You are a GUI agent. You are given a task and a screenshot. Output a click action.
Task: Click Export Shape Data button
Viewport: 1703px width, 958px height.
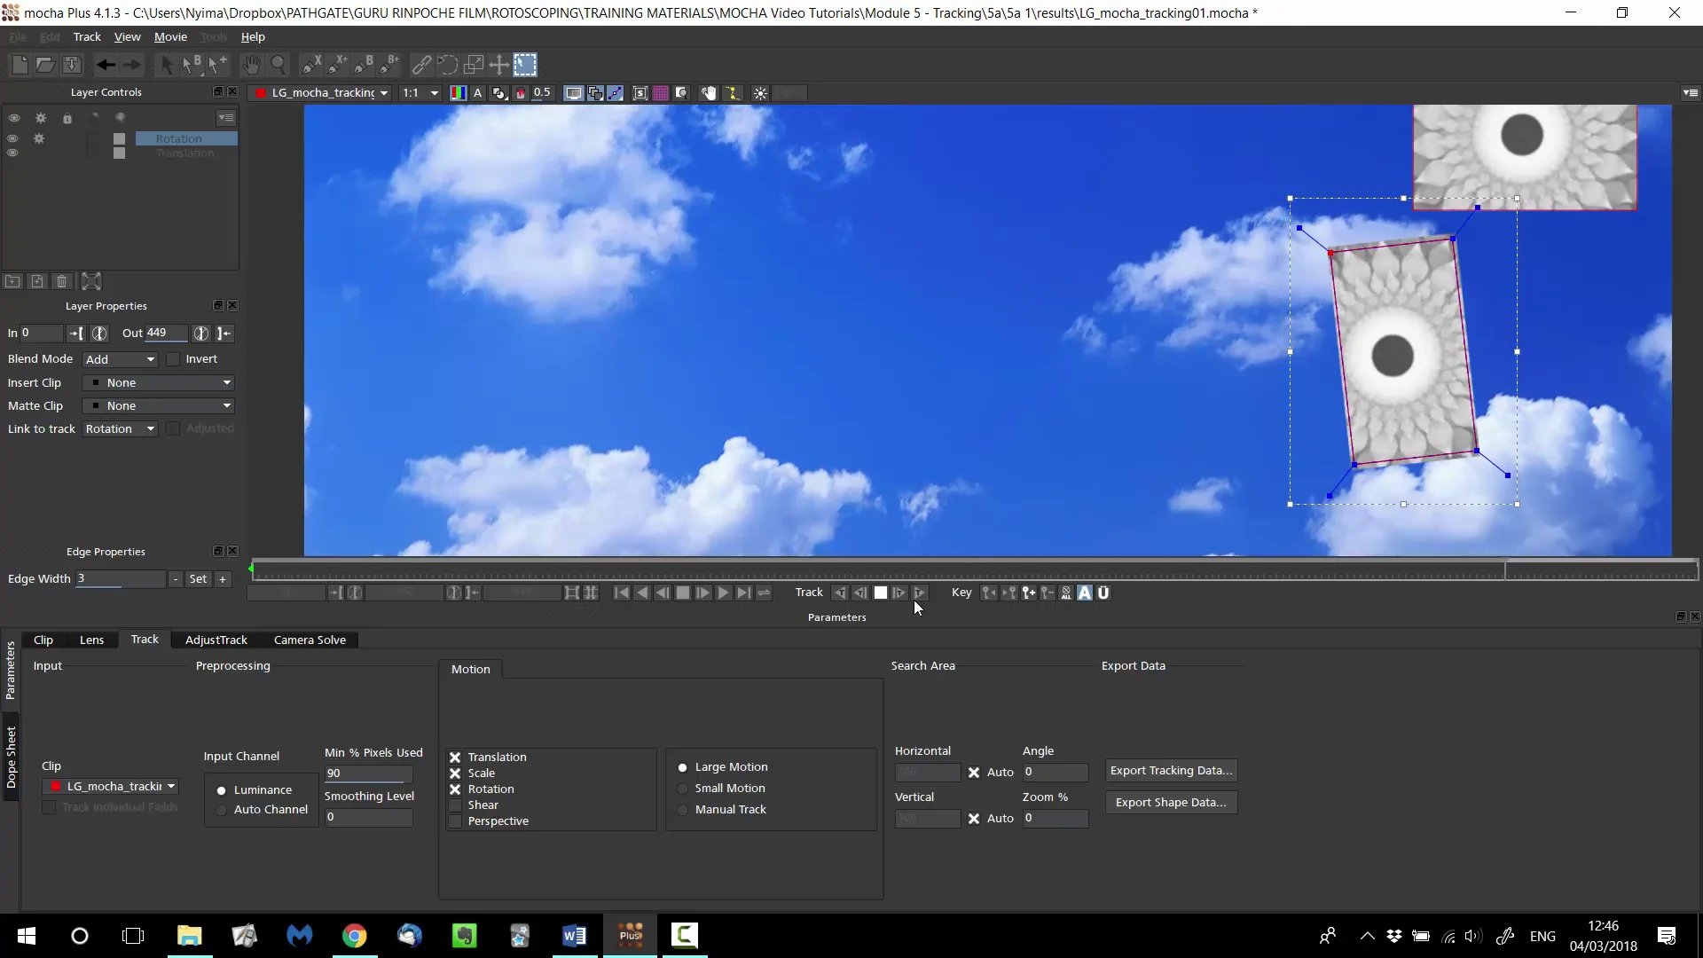(x=1171, y=803)
